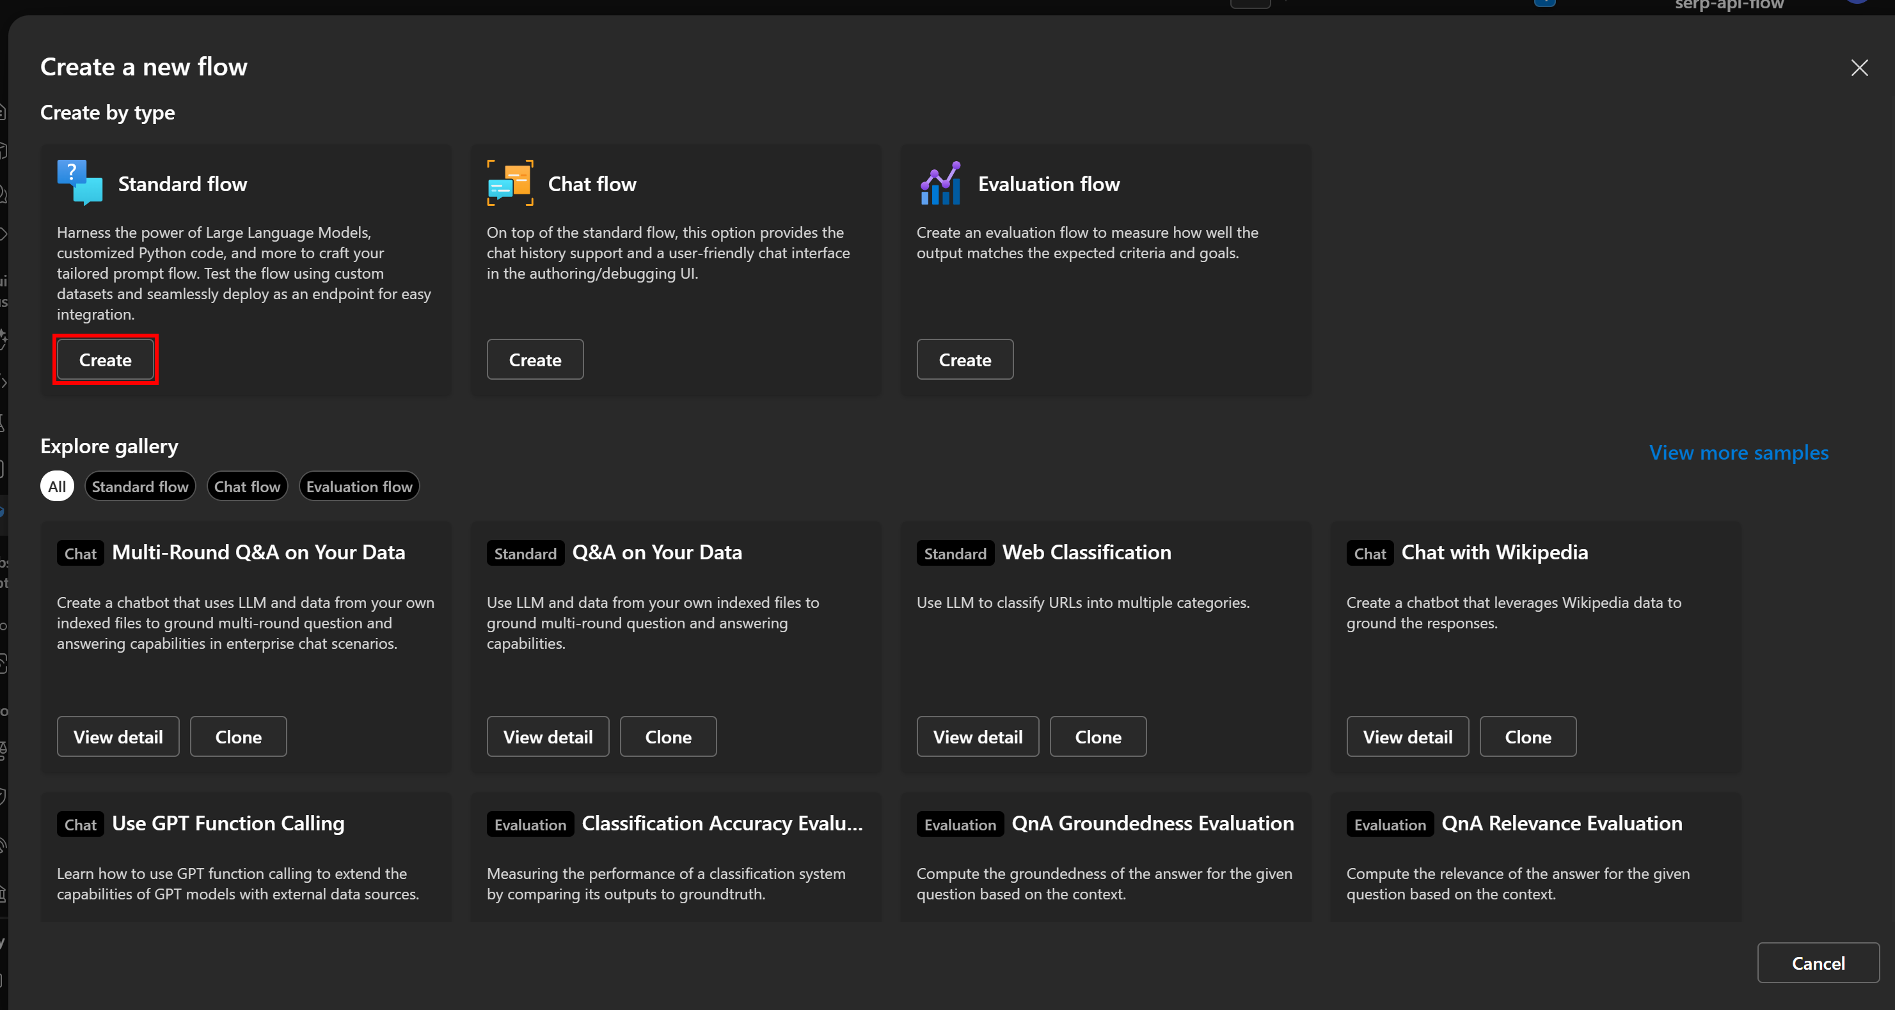The image size is (1895, 1010).
Task: Click the Evaluation badge on QnA Groundedness card
Action: point(959,823)
